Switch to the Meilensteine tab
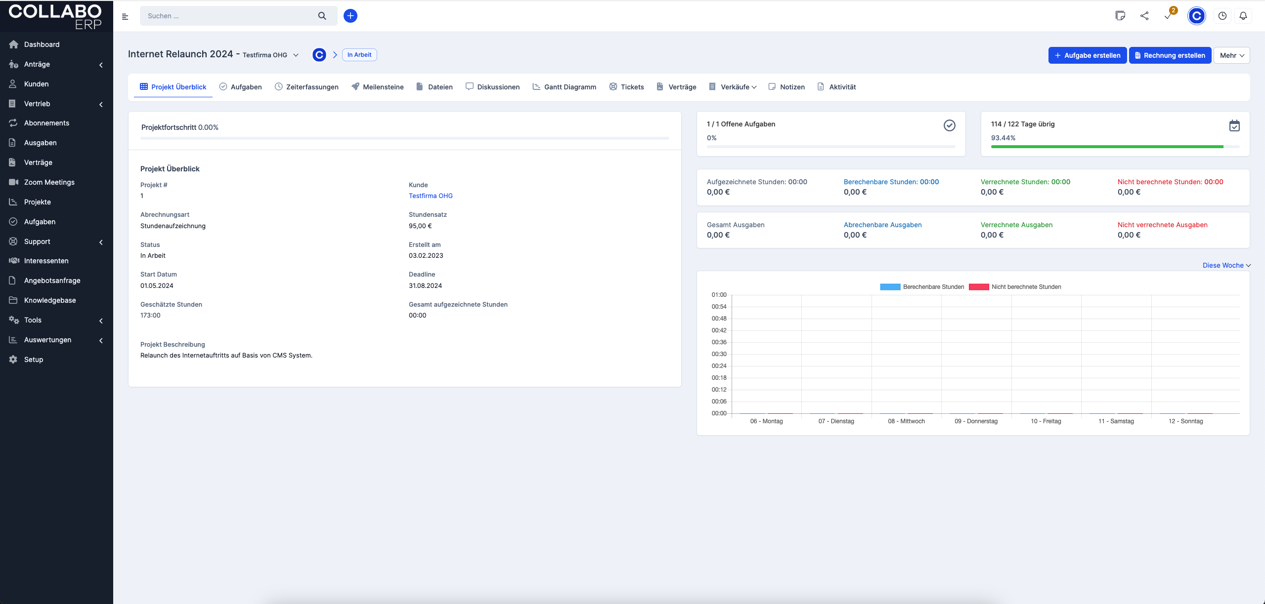This screenshot has height=604, width=1265. click(378, 87)
